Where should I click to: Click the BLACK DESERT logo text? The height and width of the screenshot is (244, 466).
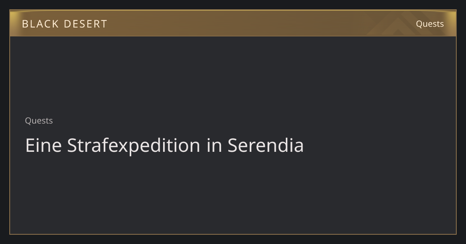64,24
